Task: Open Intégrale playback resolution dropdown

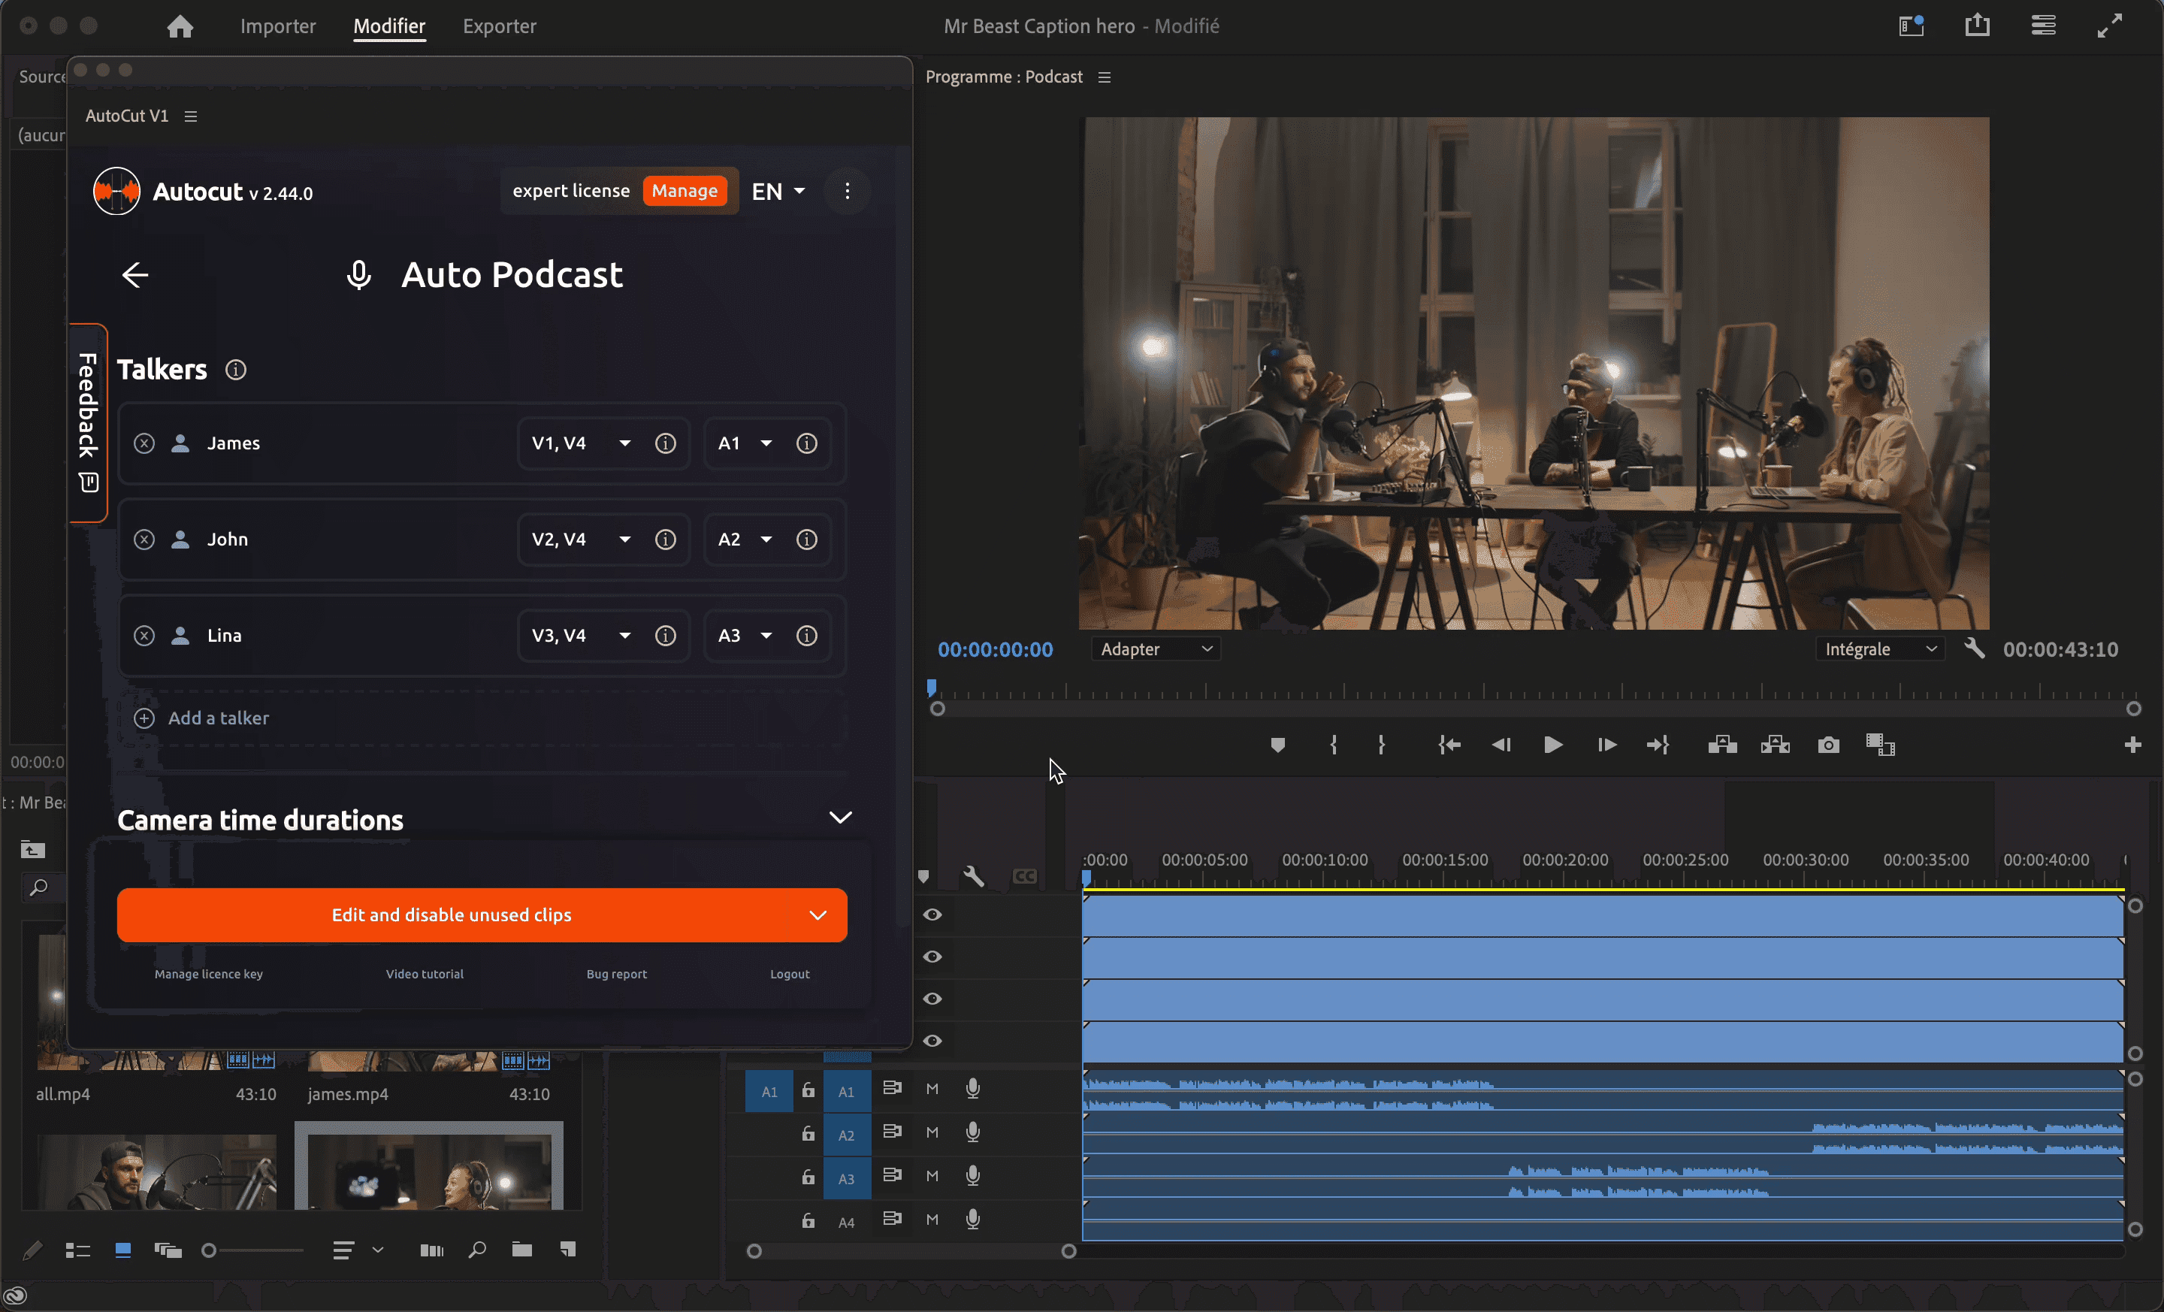Action: click(1880, 649)
